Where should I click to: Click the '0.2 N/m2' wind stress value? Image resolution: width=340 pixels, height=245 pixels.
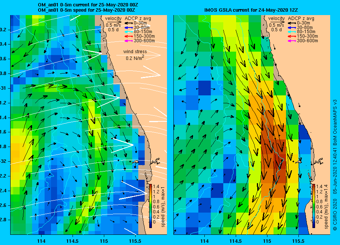pos(135,58)
